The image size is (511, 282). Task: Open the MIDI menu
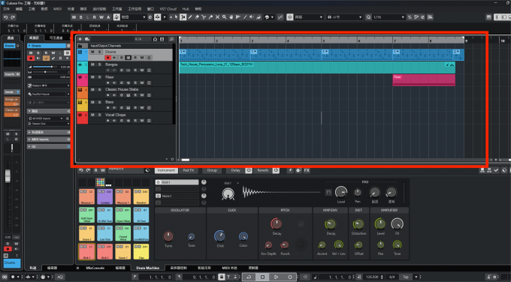pos(57,9)
